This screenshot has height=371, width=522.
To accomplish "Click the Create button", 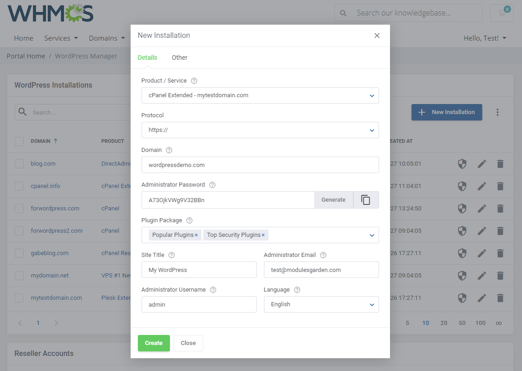I will (153, 343).
